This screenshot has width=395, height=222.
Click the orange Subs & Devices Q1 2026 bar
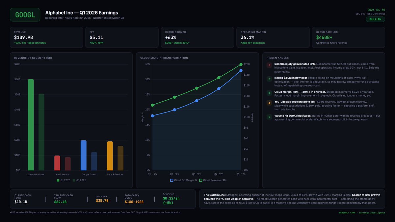[x=110, y=156]
